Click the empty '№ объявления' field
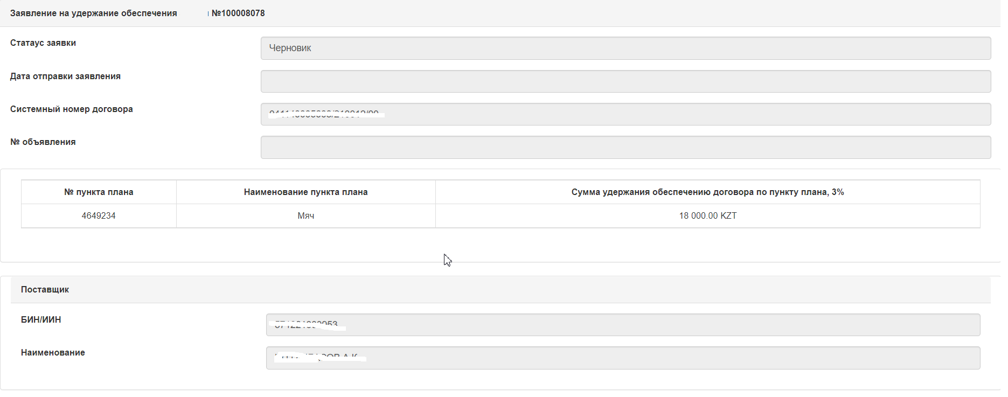Screen dimensions: 1008x397 coord(625,147)
